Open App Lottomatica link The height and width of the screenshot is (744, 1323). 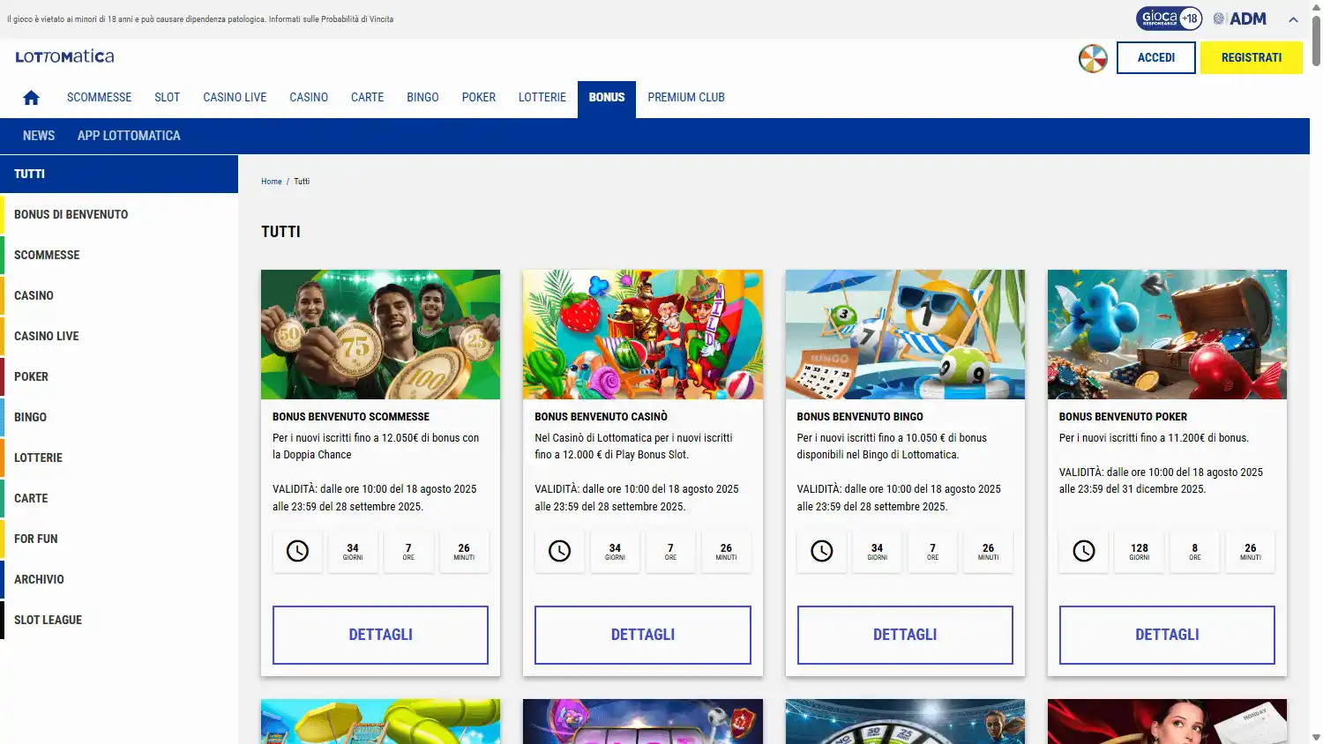coord(129,136)
